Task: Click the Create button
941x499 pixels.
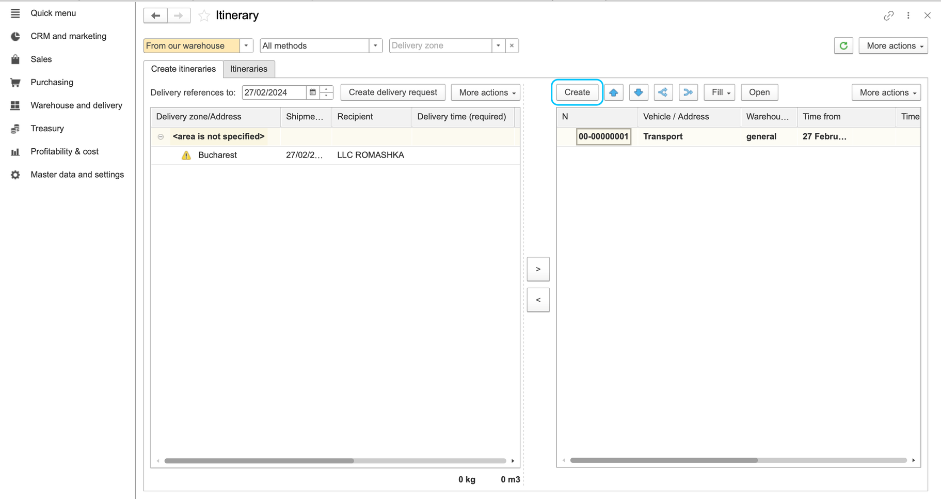Action: click(x=577, y=92)
